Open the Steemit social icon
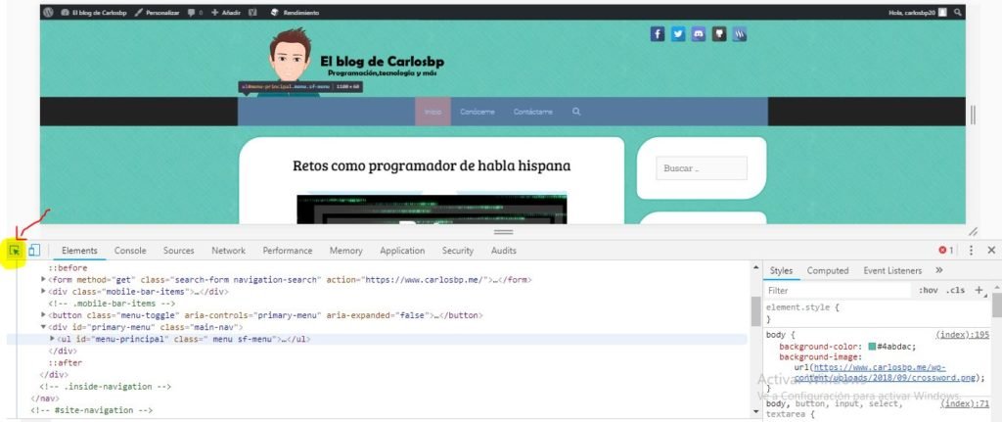 coord(740,34)
